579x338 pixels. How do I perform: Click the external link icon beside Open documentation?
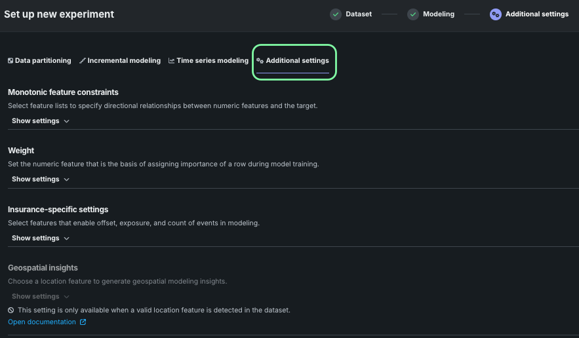(x=83, y=322)
